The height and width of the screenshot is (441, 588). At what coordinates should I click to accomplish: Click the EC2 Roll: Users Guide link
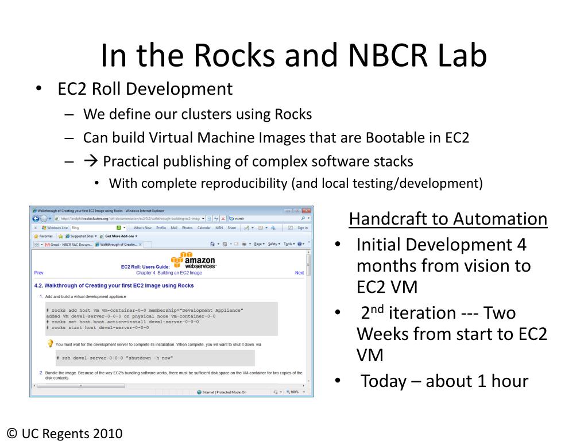pos(145,266)
